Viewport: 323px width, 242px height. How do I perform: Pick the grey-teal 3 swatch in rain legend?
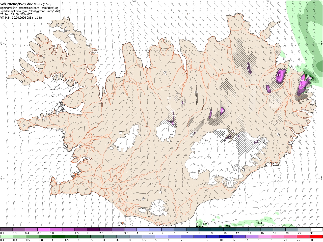pos(110,236)
